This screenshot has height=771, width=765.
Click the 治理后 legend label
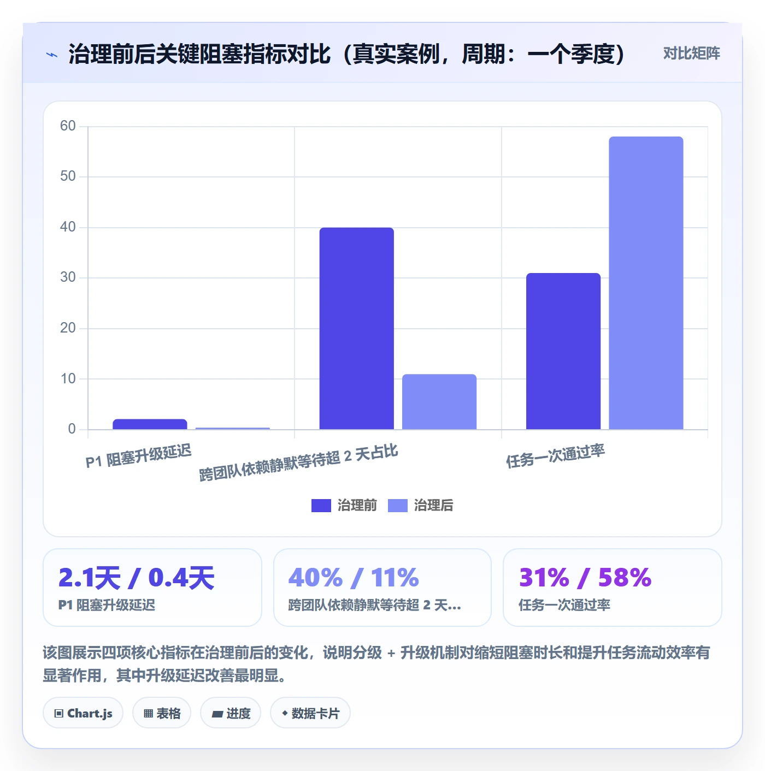(433, 506)
